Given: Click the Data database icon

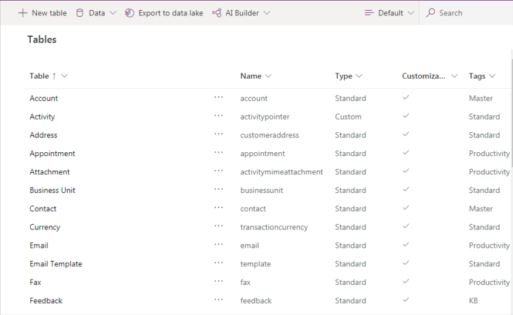Looking at the screenshot, I should coord(80,13).
